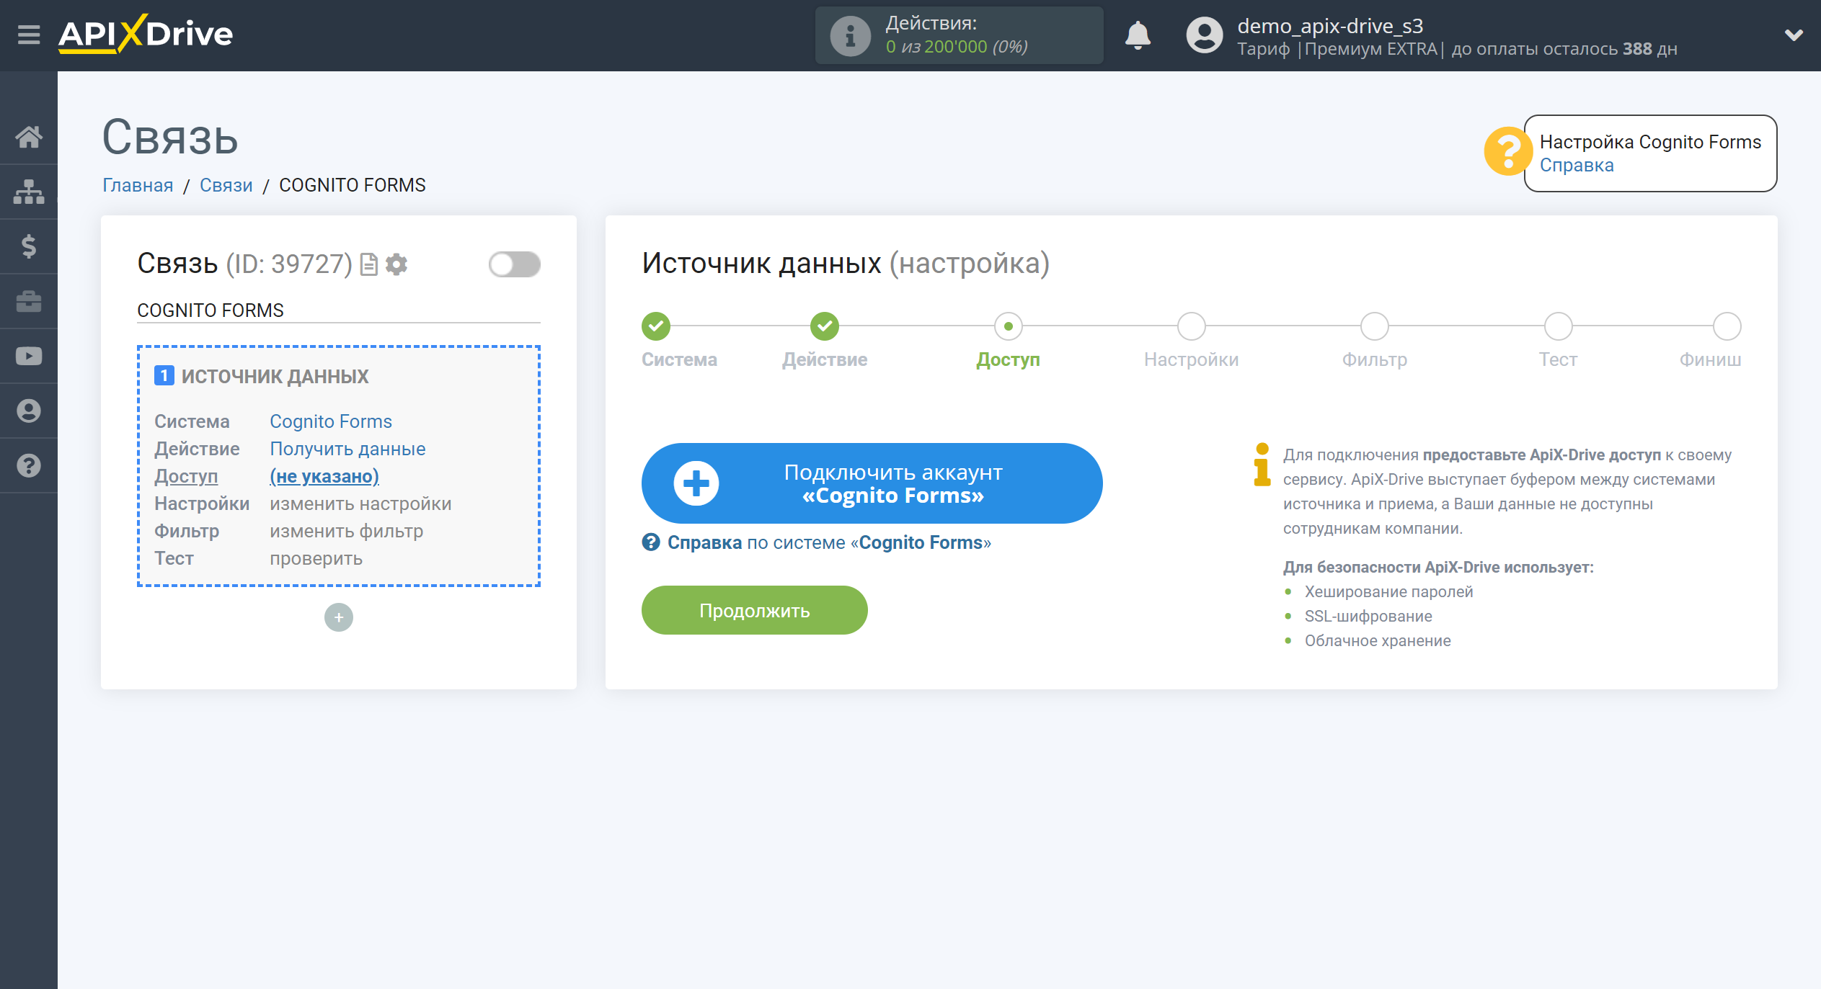Viewport: 1821px width, 989px height.
Task: Click the ИСТОЧНИК ДАННЫХ block header
Action: (x=262, y=376)
